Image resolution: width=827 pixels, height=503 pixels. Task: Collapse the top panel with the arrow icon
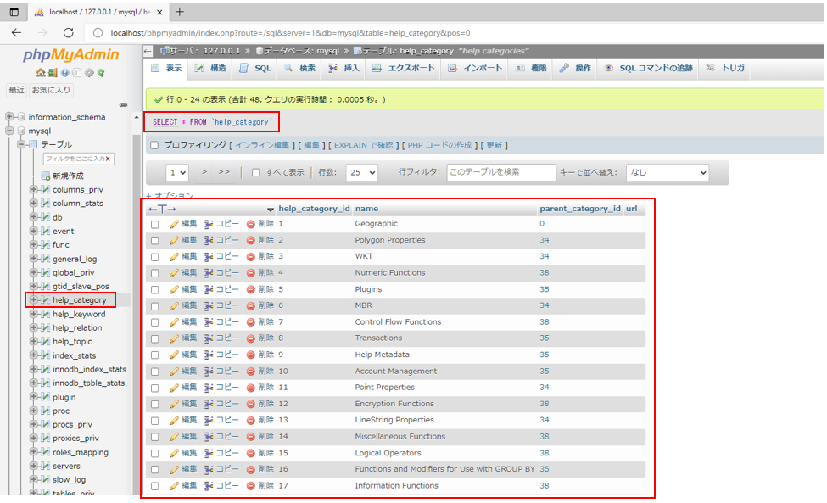click(x=148, y=51)
